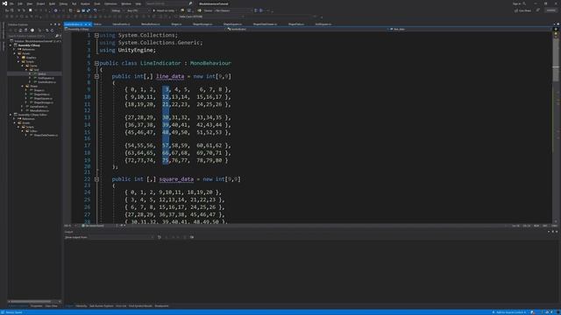Select Grid.cs in Solution Explorer

pos(42,73)
